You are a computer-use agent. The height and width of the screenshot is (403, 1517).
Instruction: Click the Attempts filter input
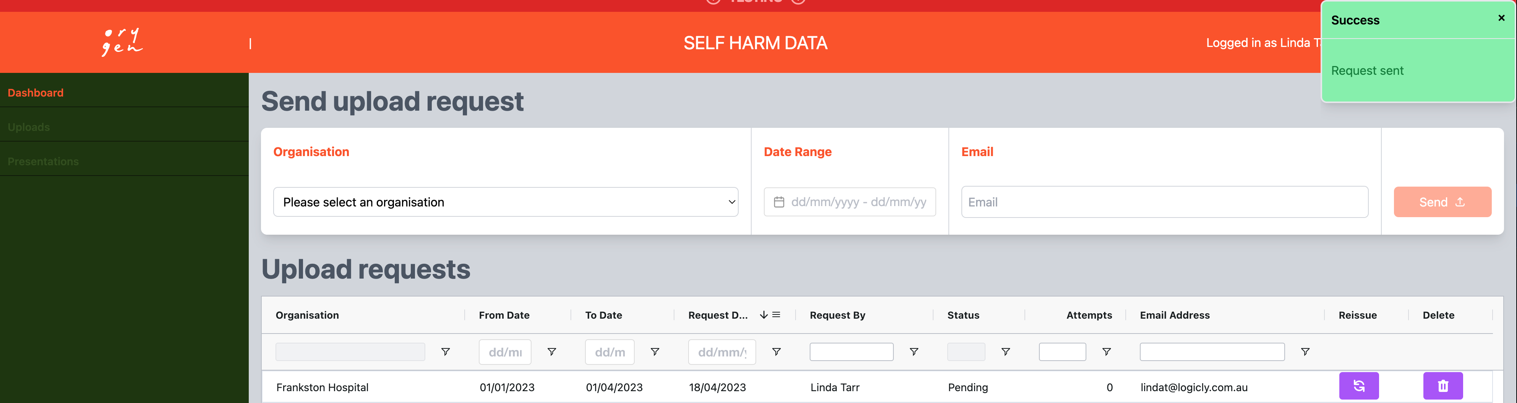(1062, 352)
